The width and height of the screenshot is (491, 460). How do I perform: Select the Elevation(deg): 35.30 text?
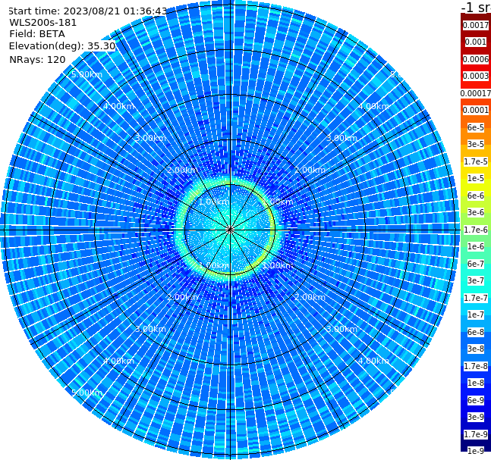tap(62, 46)
